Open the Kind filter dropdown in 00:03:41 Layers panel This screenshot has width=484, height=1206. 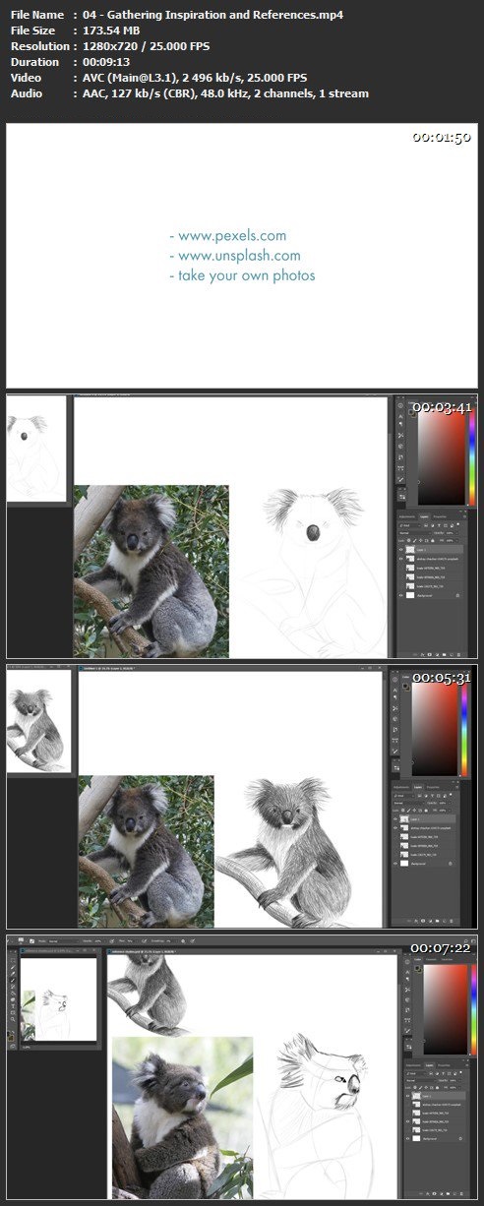(x=410, y=525)
